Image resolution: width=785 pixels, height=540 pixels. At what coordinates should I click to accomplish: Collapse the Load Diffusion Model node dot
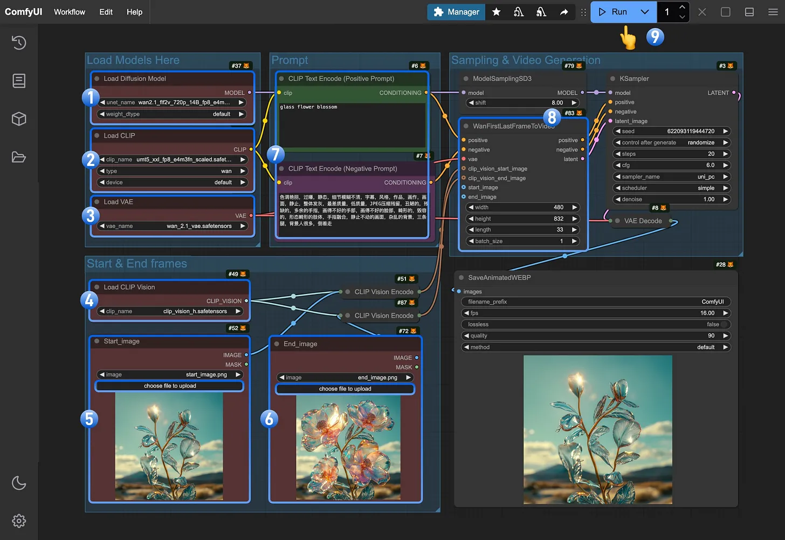97,79
